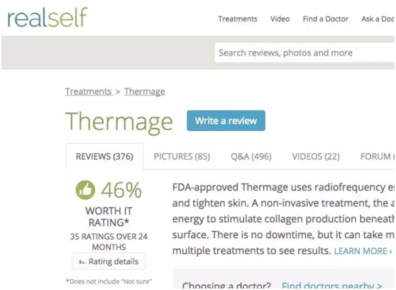Open the Treatments menu
396x290 pixels.
(238, 19)
